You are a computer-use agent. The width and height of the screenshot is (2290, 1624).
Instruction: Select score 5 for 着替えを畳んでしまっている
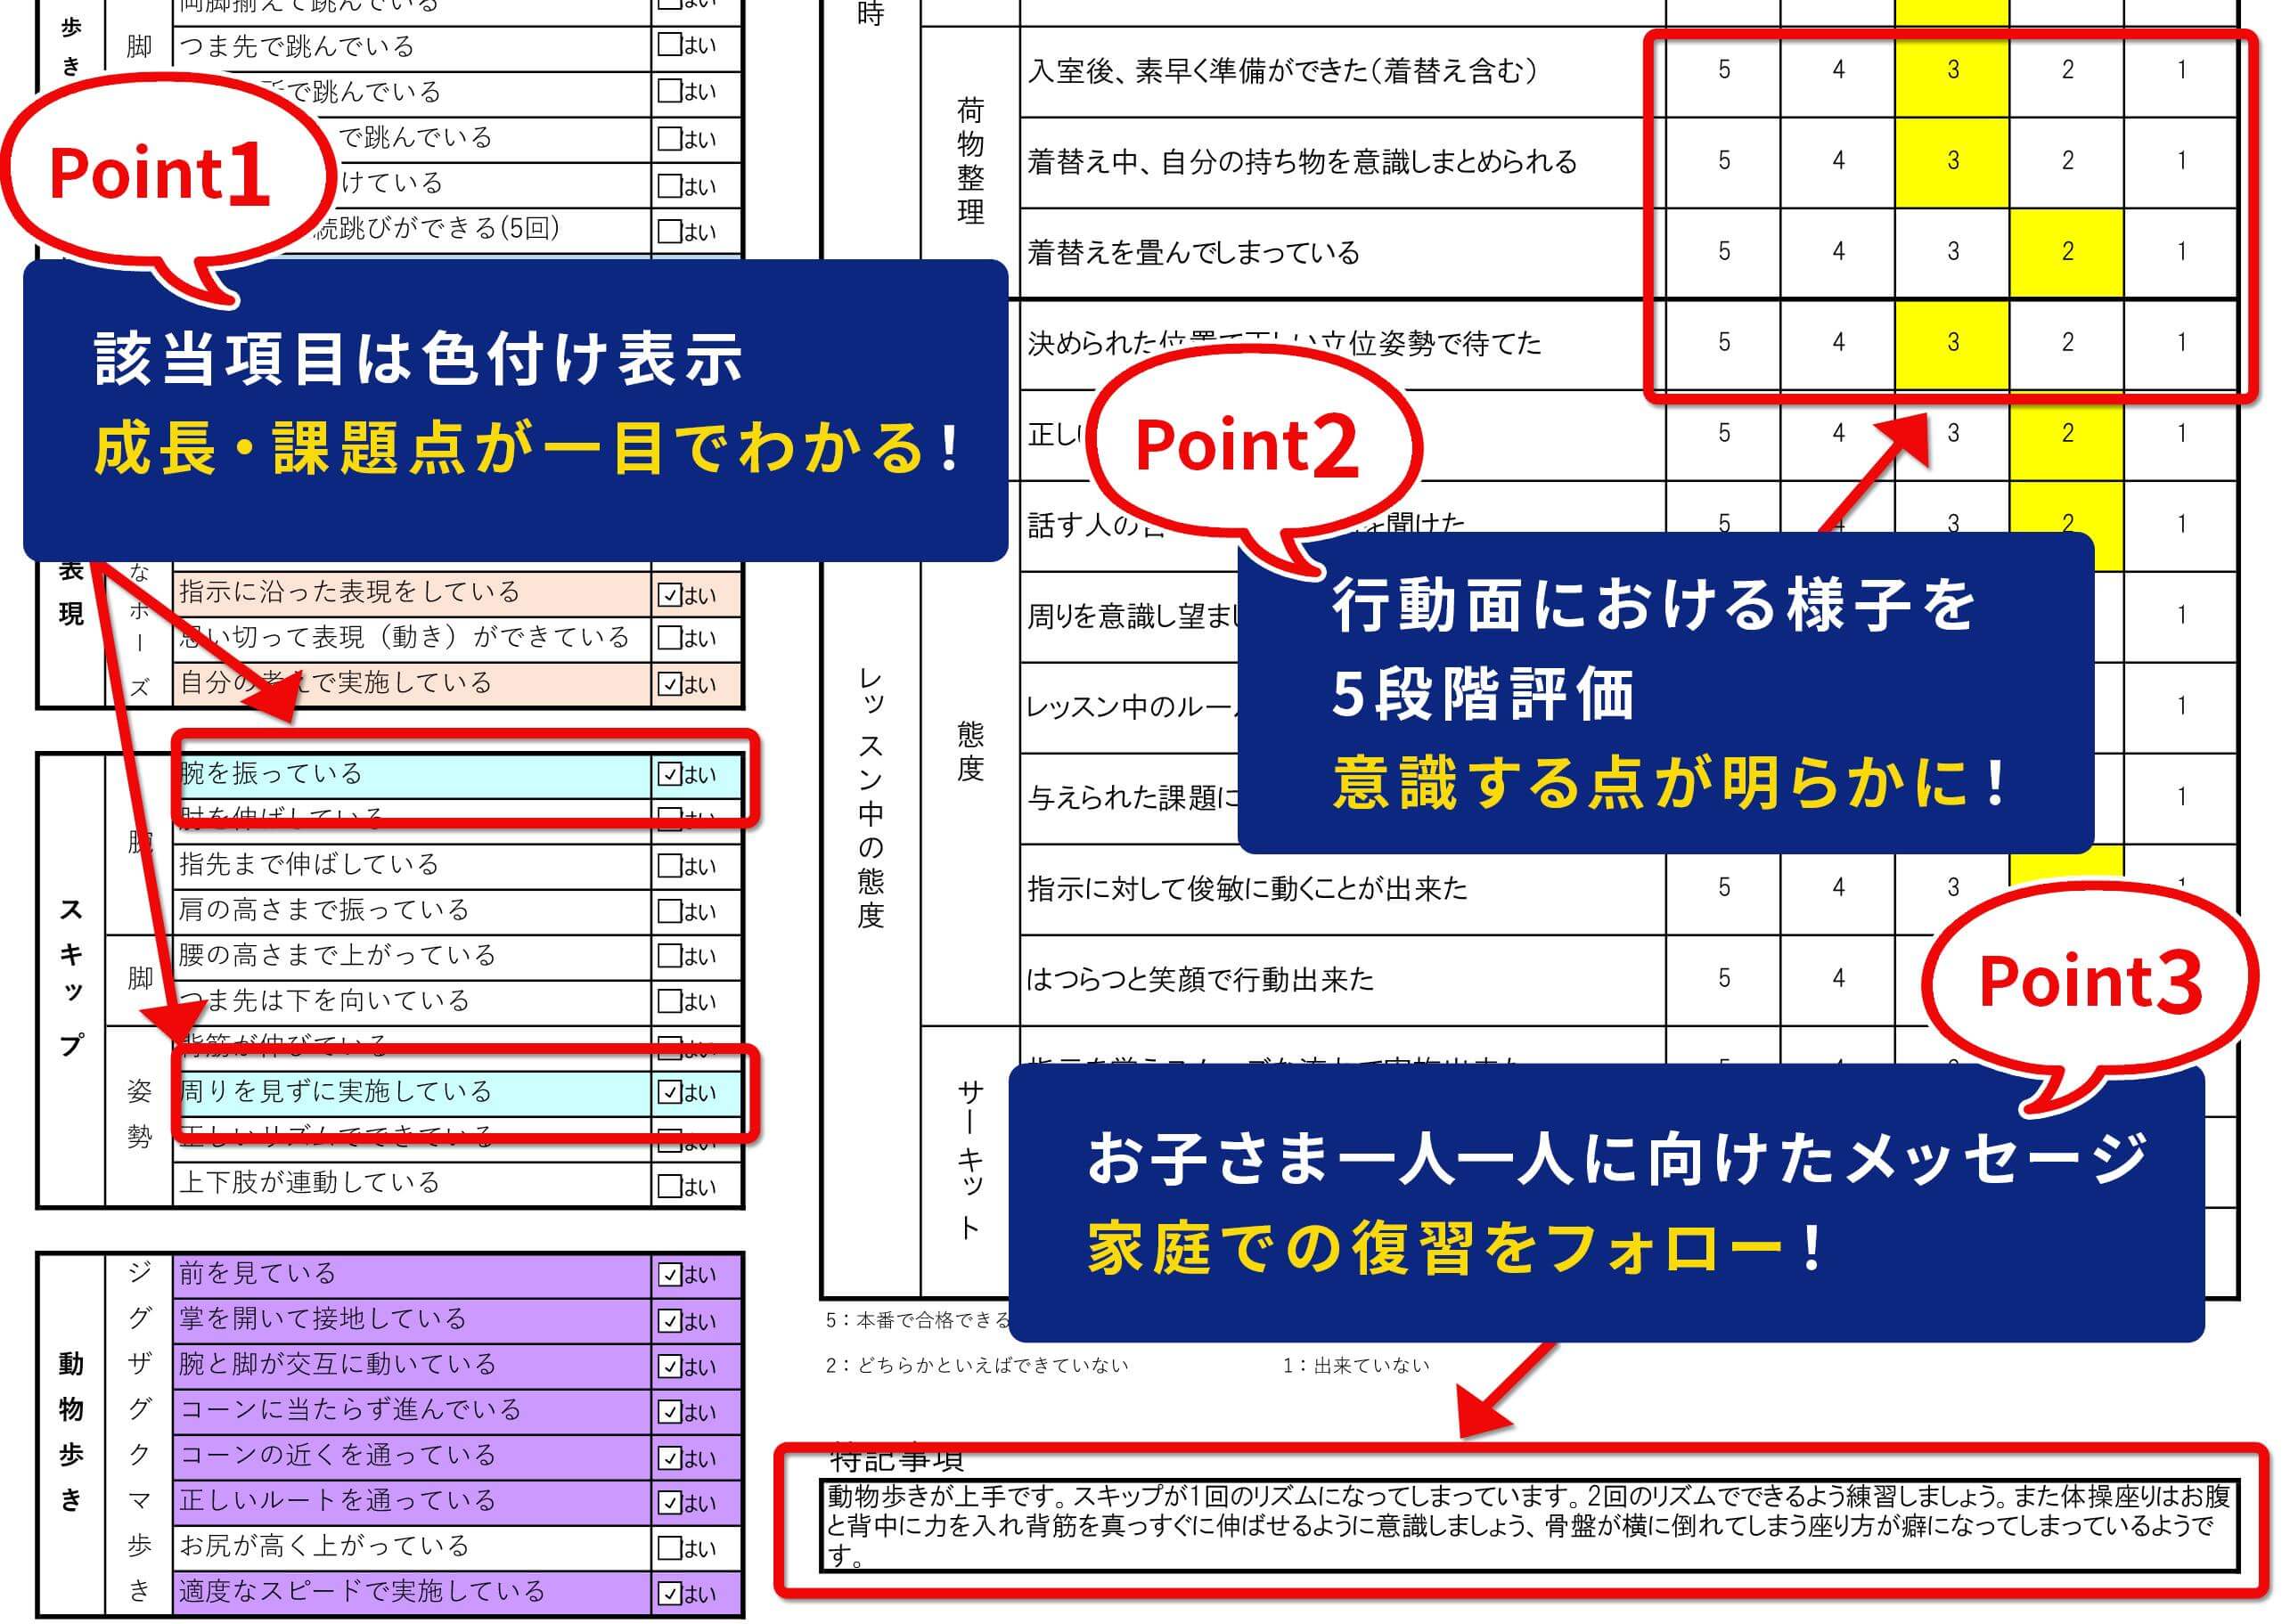point(1724,252)
